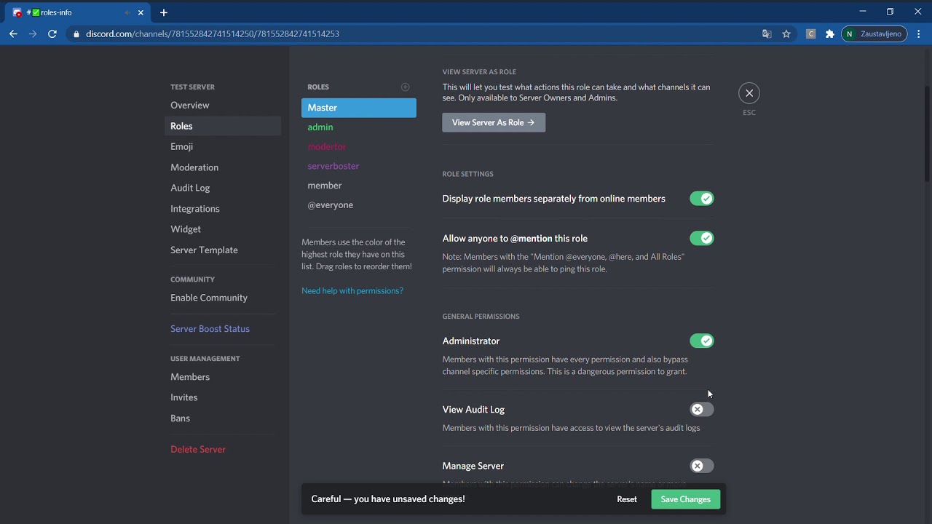Click the add role plus icon
The image size is (932, 524).
(x=405, y=87)
